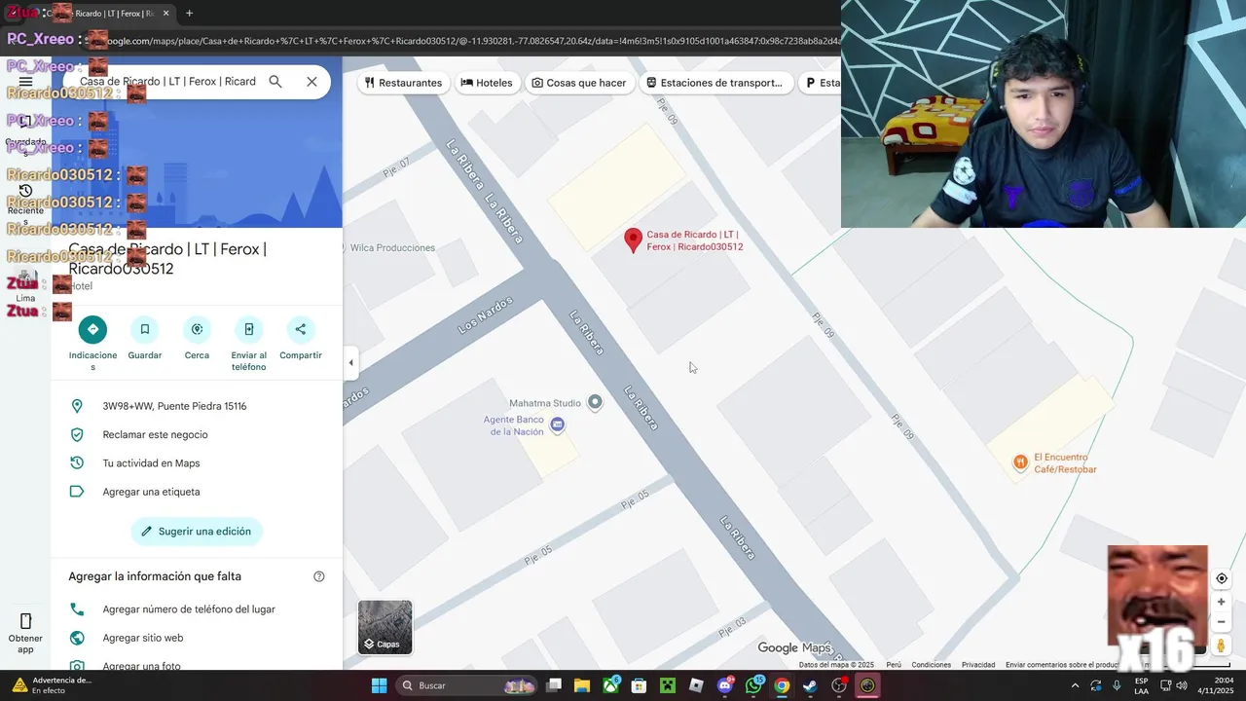Click Privacidad link in map footer
Screen dimensions: 1246x701
(978, 665)
